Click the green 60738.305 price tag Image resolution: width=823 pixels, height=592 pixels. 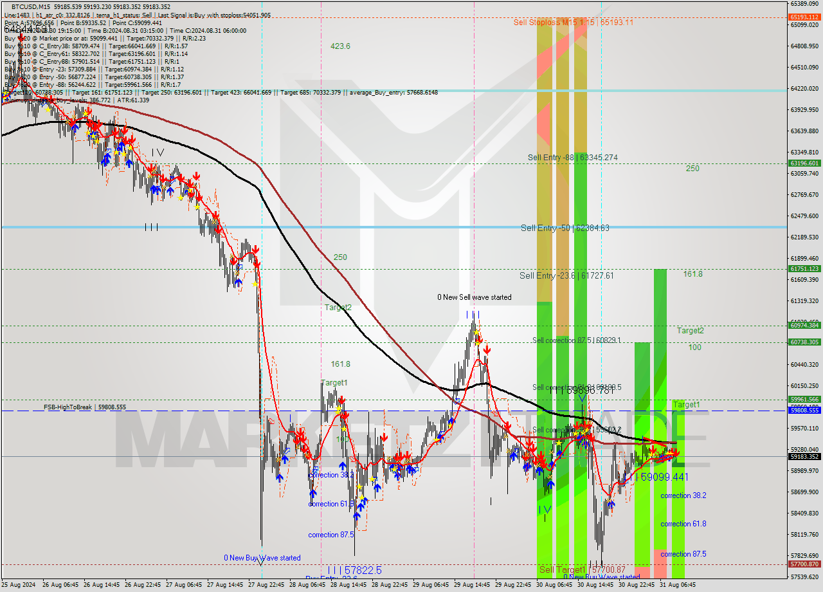(x=804, y=342)
